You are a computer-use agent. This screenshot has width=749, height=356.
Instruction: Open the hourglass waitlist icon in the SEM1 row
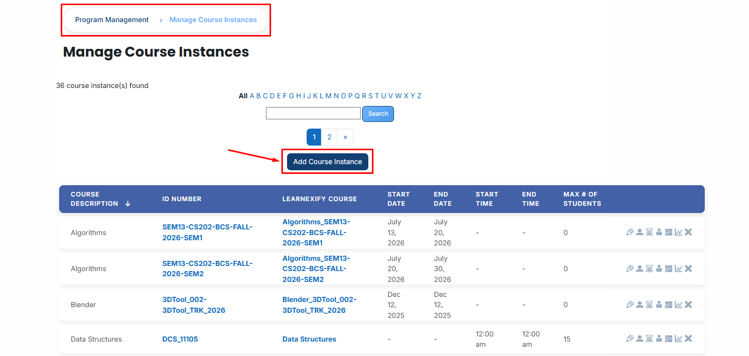pyautogui.click(x=649, y=232)
